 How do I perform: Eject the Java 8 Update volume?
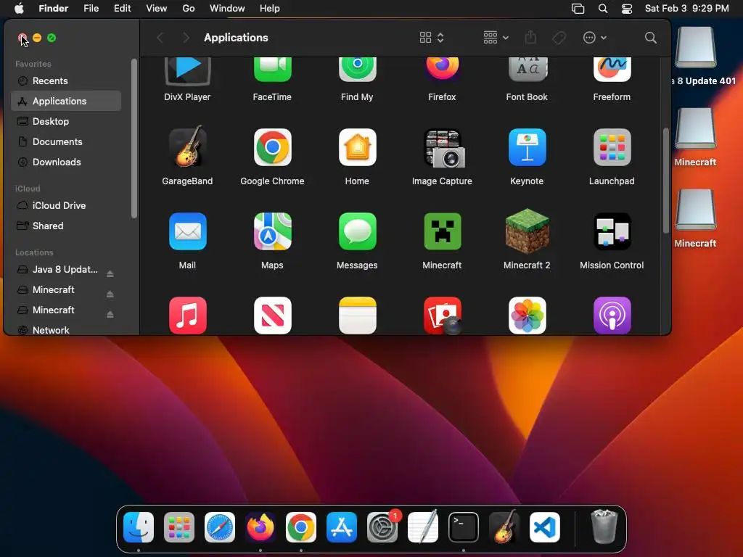point(110,273)
